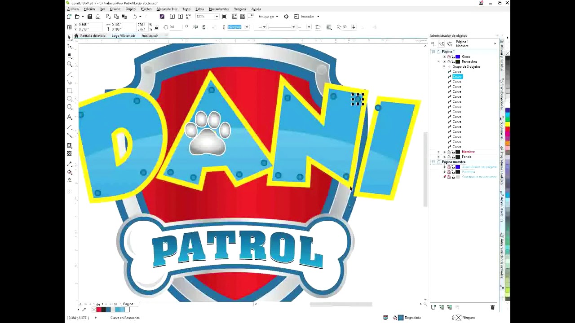
Task: Select the Pick tool
Action: (x=70, y=46)
